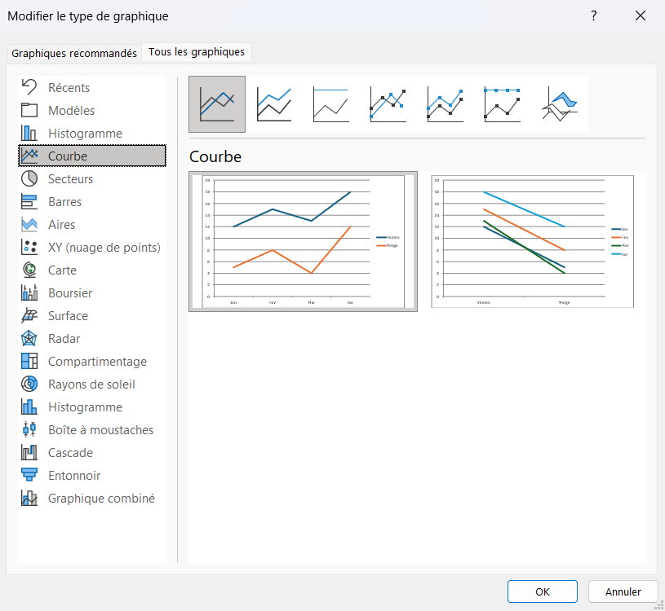This screenshot has height=611, width=665.
Task: Open the Modèles chart category
Action: (x=92, y=111)
